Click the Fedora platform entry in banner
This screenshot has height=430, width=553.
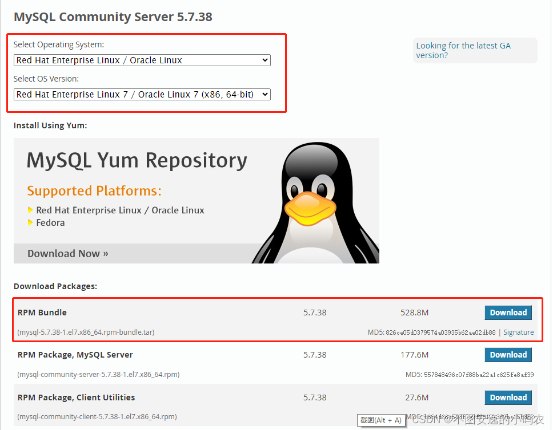click(x=50, y=223)
